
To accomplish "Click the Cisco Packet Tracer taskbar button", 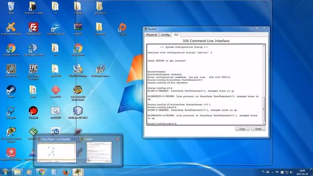I will click(x=78, y=172).
